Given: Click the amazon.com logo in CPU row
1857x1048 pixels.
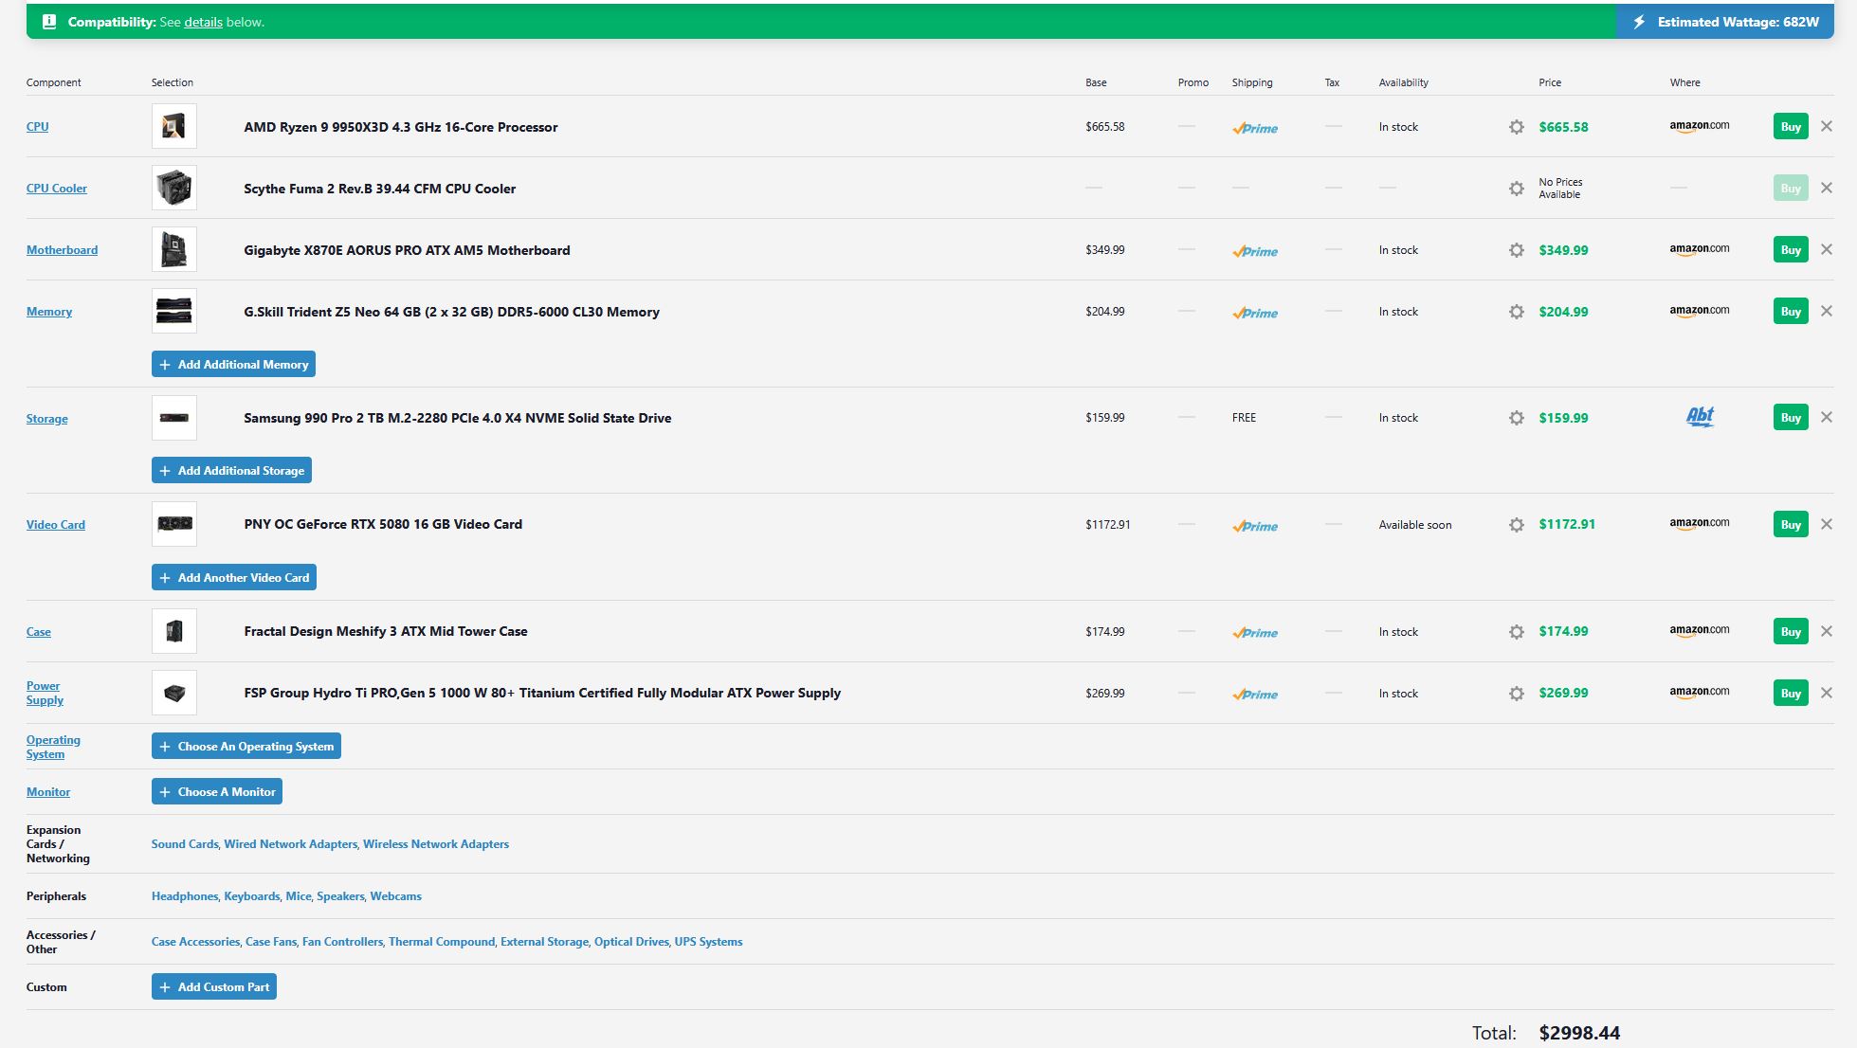Looking at the screenshot, I should tap(1700, 126).
